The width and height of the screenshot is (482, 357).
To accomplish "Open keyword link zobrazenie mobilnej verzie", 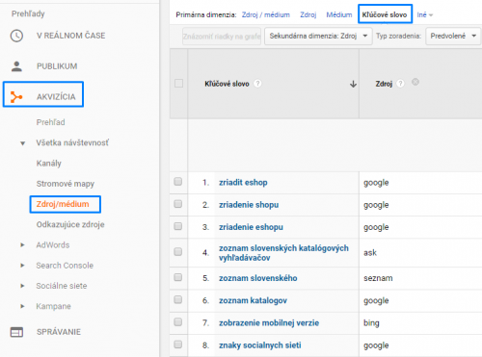I will (x=269, y=323).
